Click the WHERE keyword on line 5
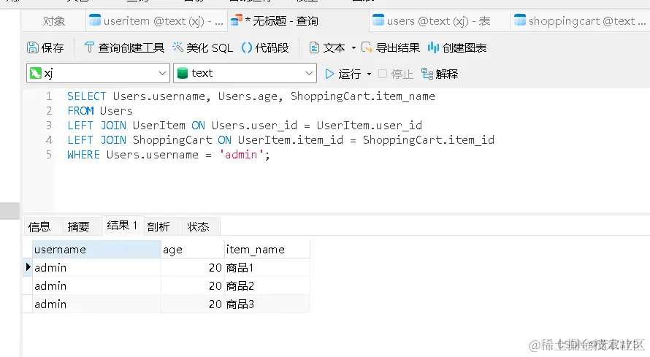Screen dimensions: 650x357 (83, 155)
